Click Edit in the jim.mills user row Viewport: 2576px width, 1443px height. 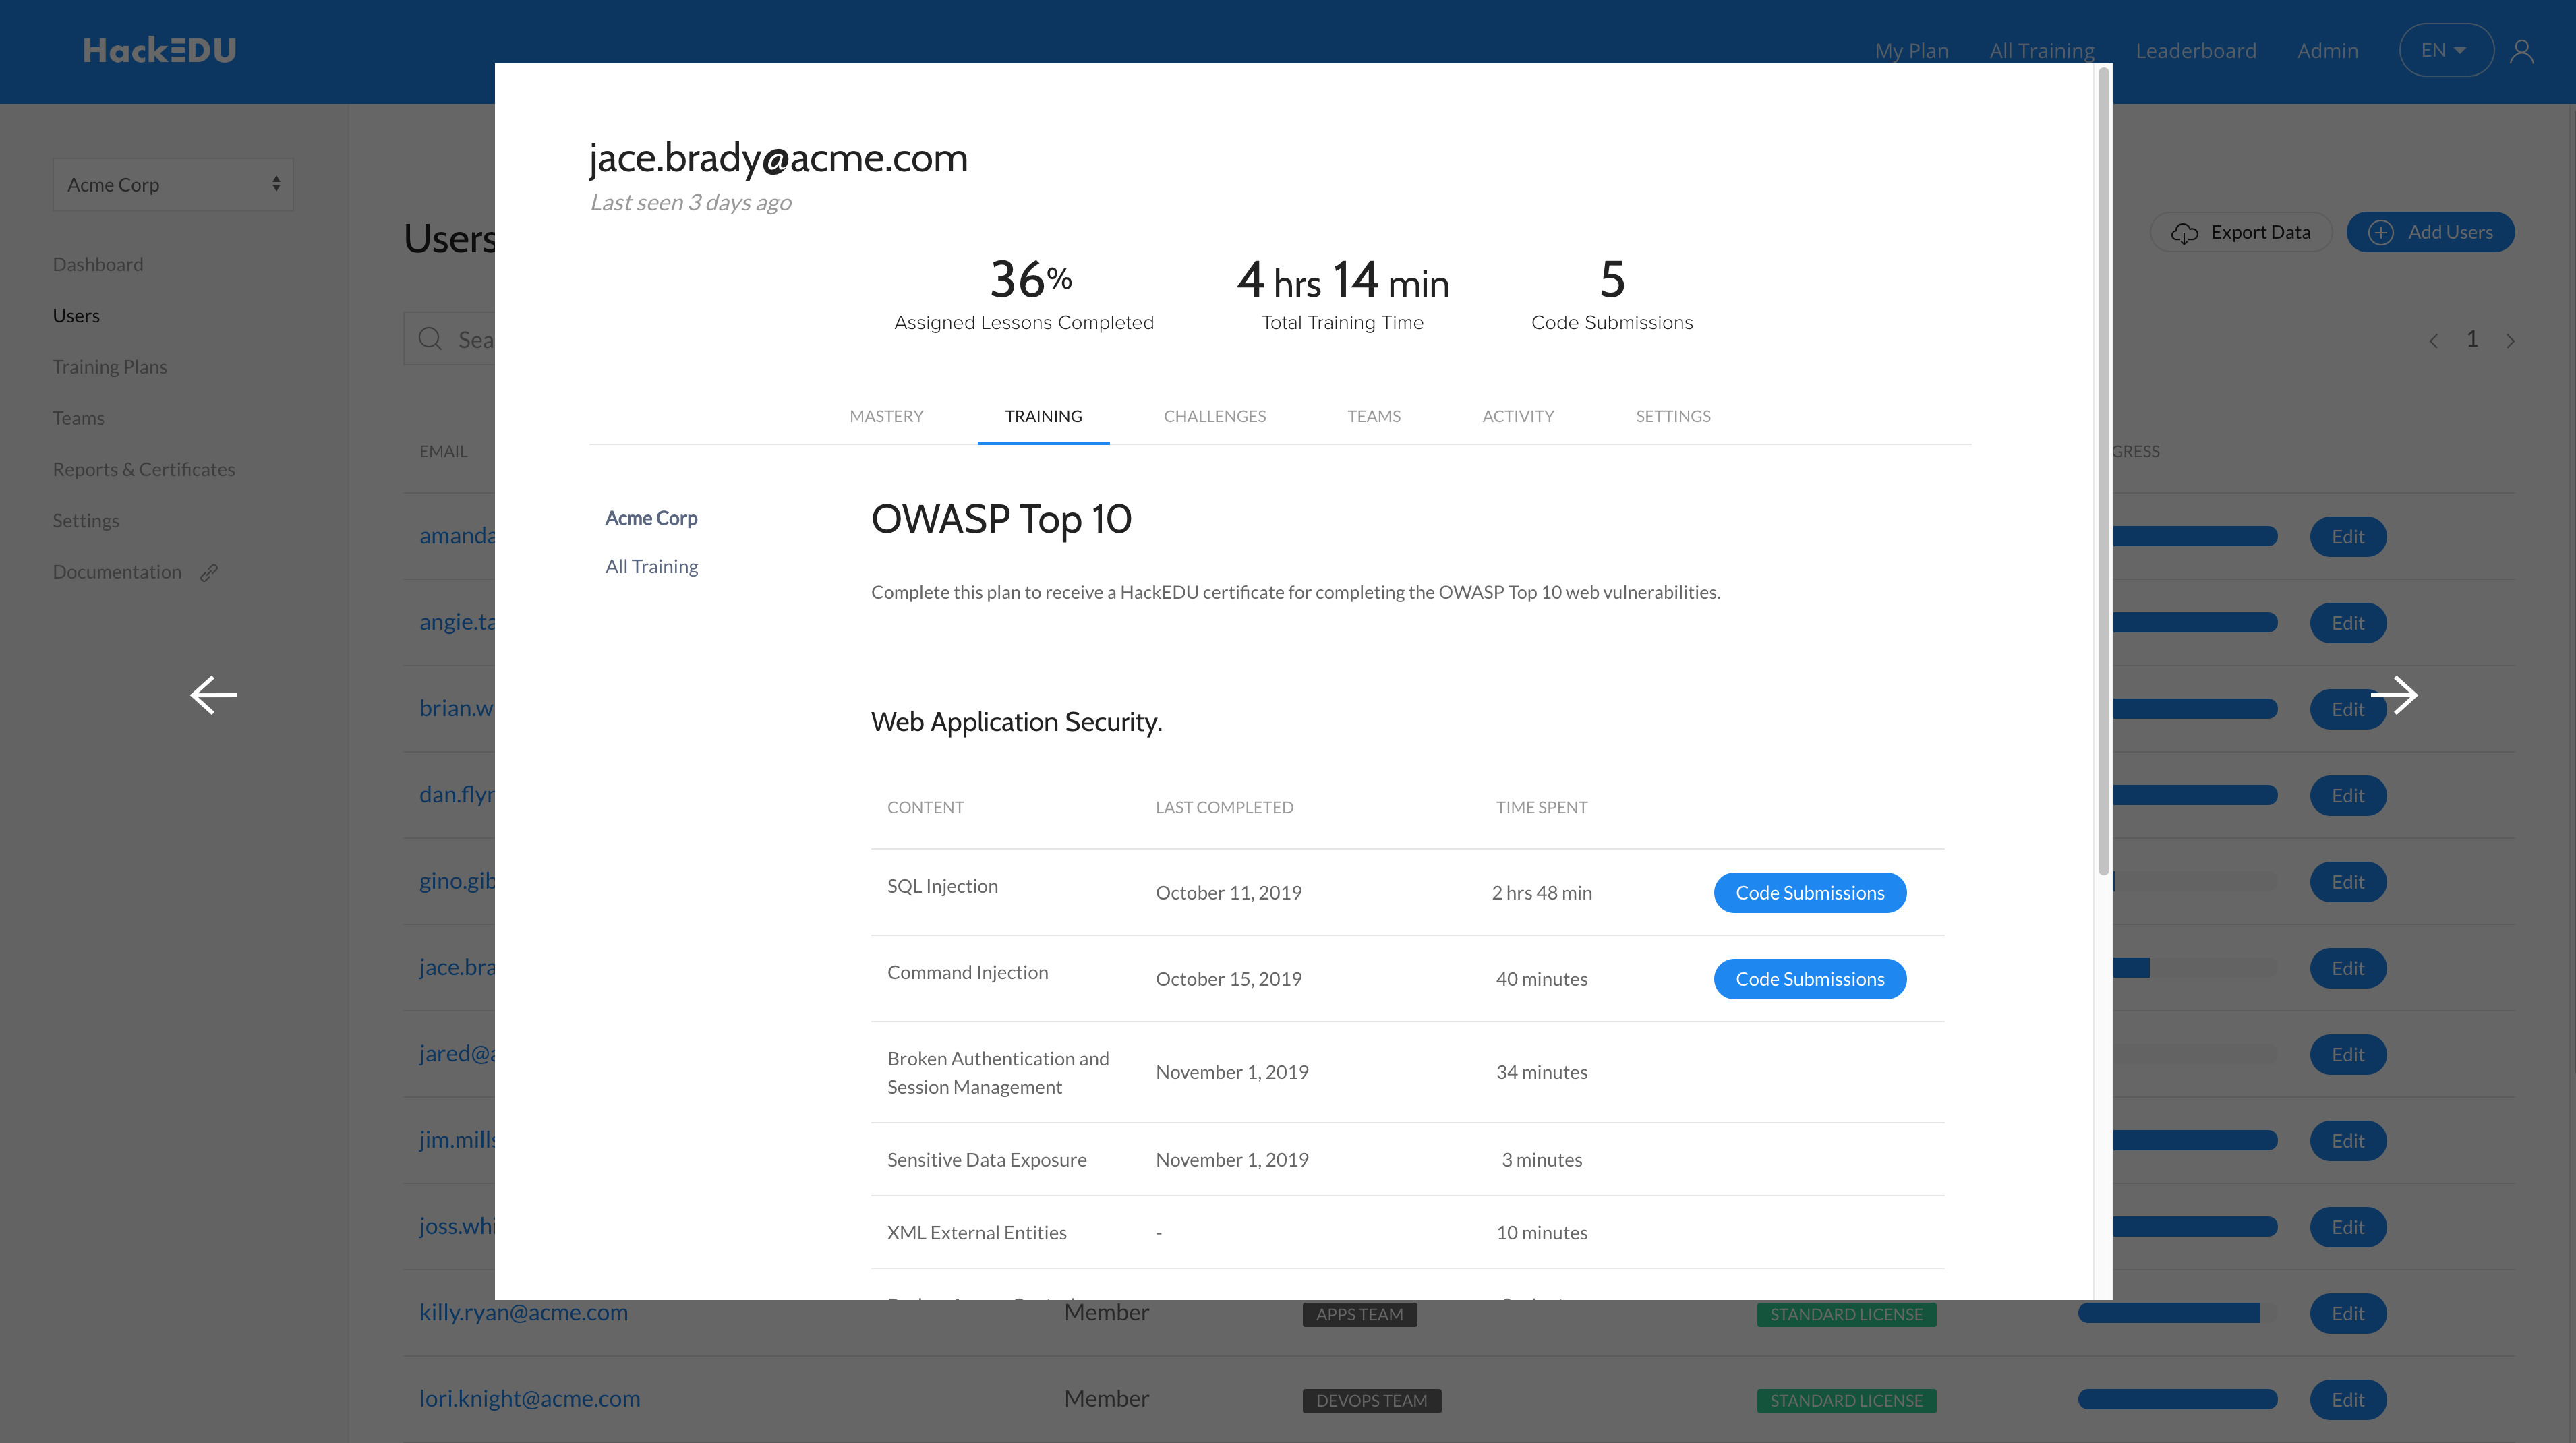click(2347, 1140)
